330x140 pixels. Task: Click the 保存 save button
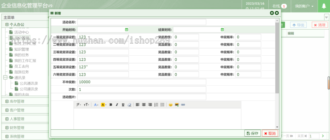click(x=253, y=133)
